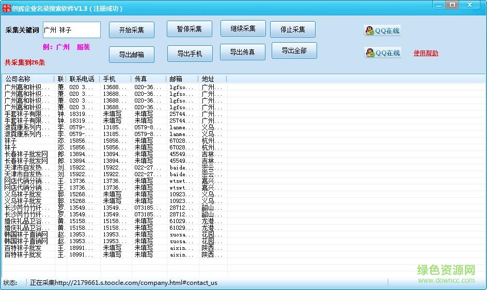Click the app icon in title bar

[6, 8]
